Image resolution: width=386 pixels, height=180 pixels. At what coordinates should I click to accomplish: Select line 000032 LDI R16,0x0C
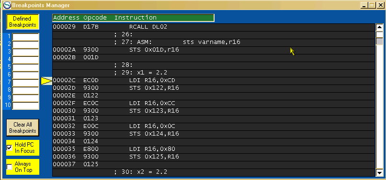click(x=214, y=126)
